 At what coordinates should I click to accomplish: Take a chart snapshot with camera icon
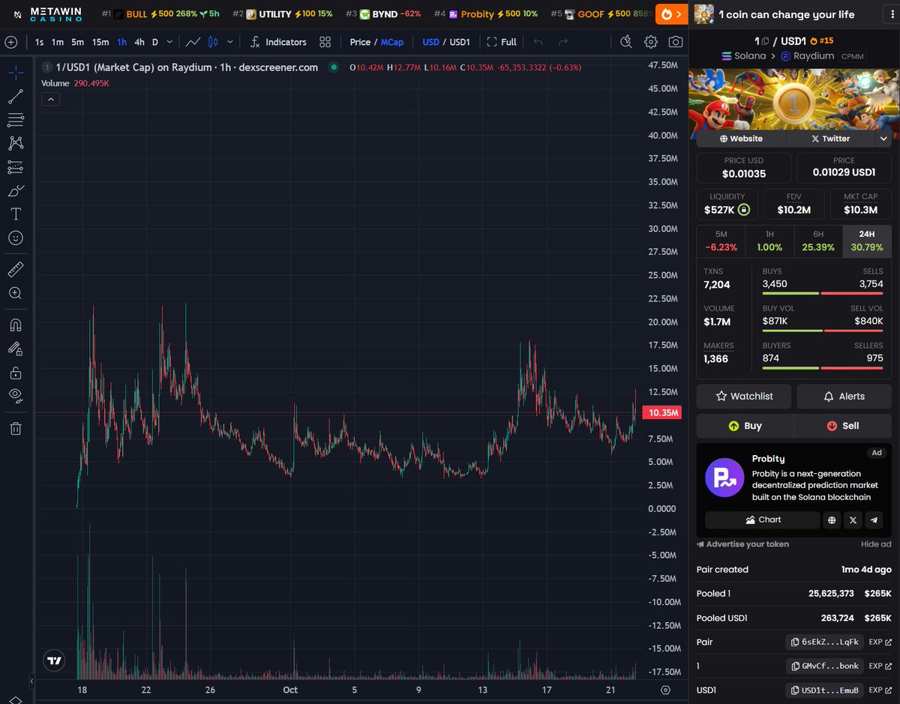point(676,42)
